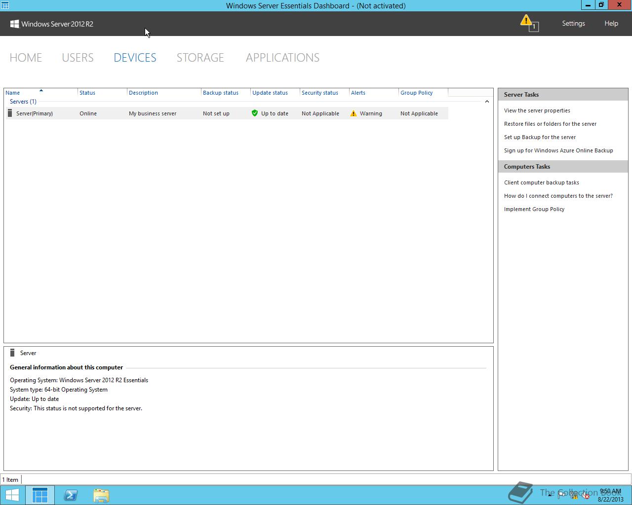Click the Computers Tasks section header
632x505 pixels.
pos(563,167)
